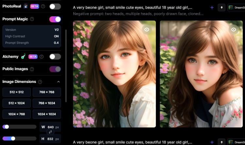Screen dimensions: 245x145
Task: Hide the left generated image using the eye icon
Action: tap(147, 30)
